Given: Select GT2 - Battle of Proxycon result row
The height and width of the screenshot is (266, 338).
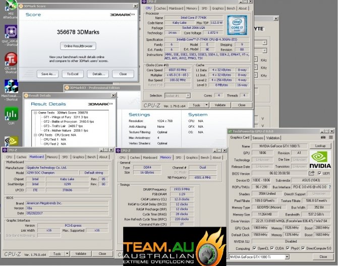Looking at the screenshot, I should click(69, 122).
